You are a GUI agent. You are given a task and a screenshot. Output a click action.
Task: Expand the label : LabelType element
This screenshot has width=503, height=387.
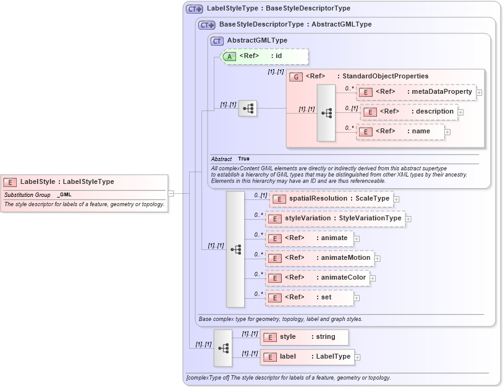358,357
